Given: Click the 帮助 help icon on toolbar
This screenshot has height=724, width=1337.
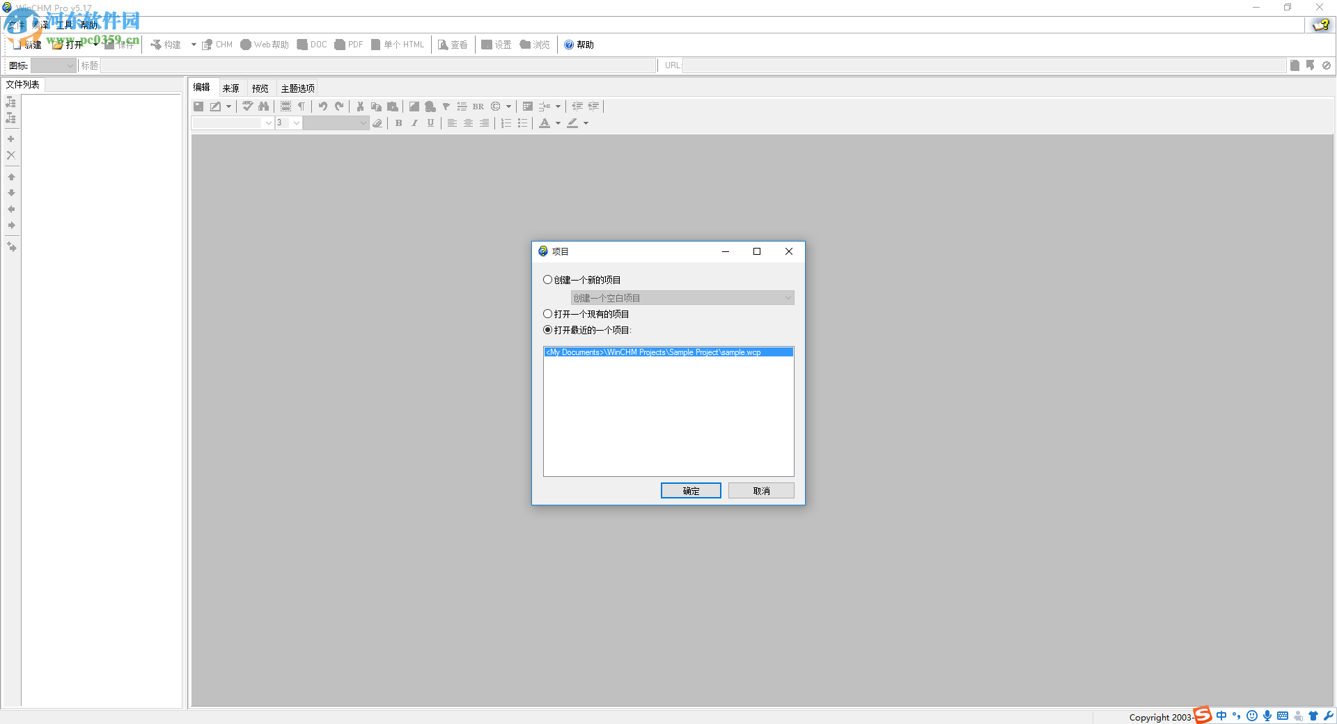Looking at the screenshot, I should (578, 44).
